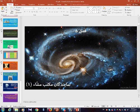Click the Numbering list icon
The width and height of the screenshot is (140, 112).
[x=53, y=8]
